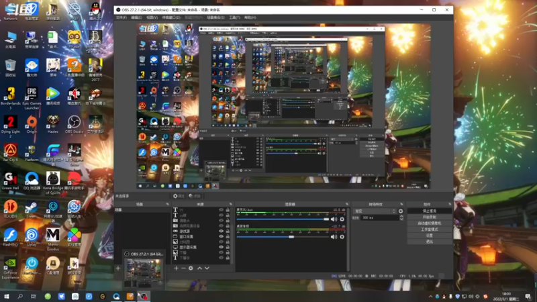This screenshot has height=302, width=537.
Task: Pop out the 场景 dock panel
Action: [168, 204]
